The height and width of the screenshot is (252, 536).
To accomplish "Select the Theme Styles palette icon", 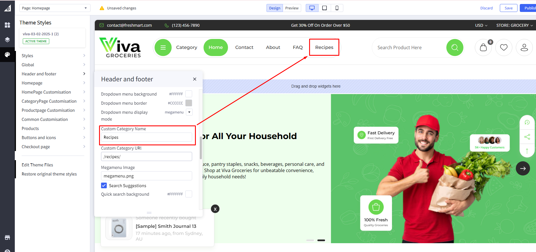I will click(7, 54).
